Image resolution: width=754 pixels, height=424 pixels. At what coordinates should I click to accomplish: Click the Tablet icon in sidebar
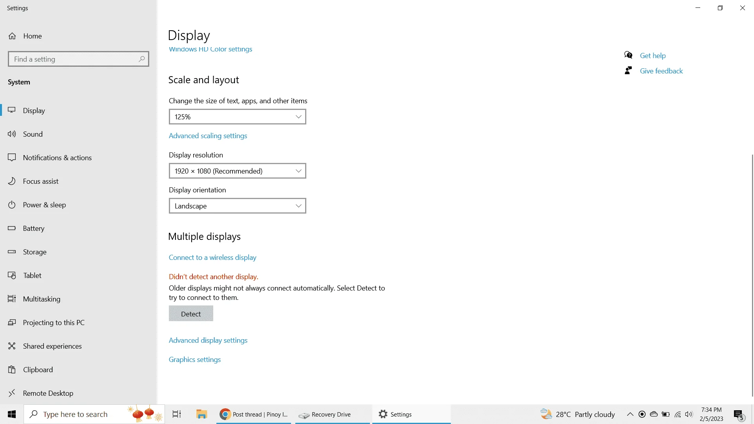tap(12, 275)
